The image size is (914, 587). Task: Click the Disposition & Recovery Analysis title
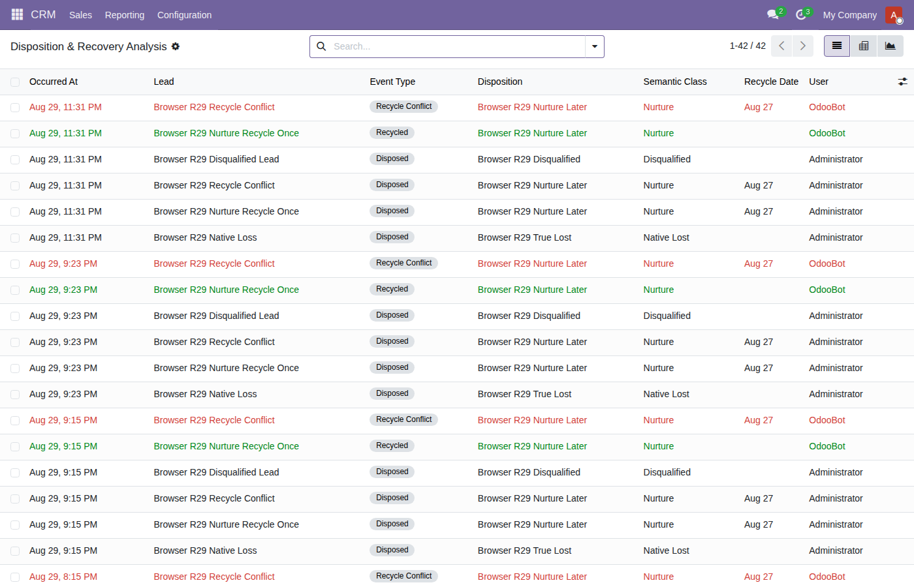[x=89, y=46]
